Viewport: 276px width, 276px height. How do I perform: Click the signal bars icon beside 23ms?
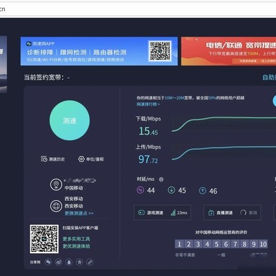[x=173, y=213]
